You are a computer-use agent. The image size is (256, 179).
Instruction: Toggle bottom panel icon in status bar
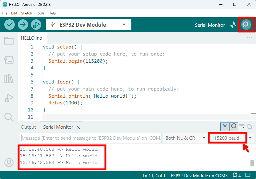[x=248, y=175]
